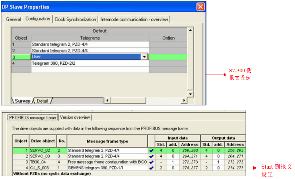Click the TB30_04 row blue checkmark
295x179 pixels.
point(151,162)
